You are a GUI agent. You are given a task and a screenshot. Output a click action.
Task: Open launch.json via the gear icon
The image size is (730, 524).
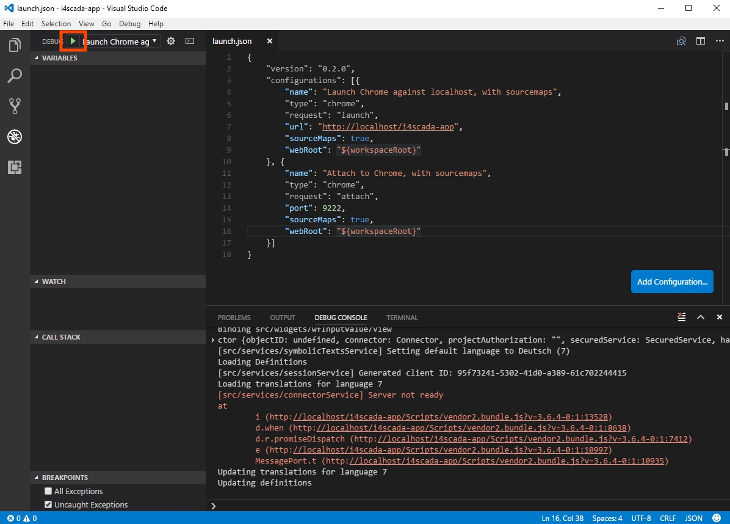click(x=171, y=41)
